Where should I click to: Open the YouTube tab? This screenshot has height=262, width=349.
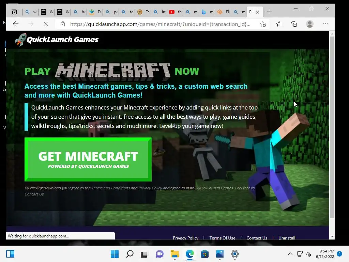[x=176, y=12]
